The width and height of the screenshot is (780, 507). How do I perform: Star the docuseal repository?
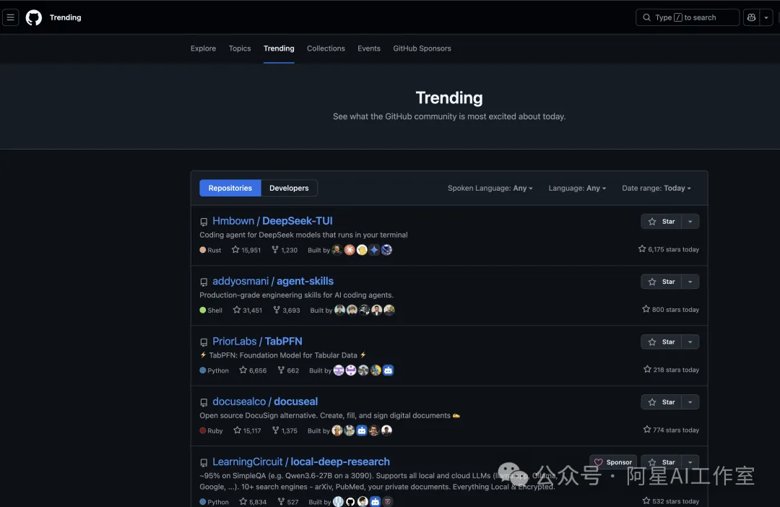coord(661,402)
